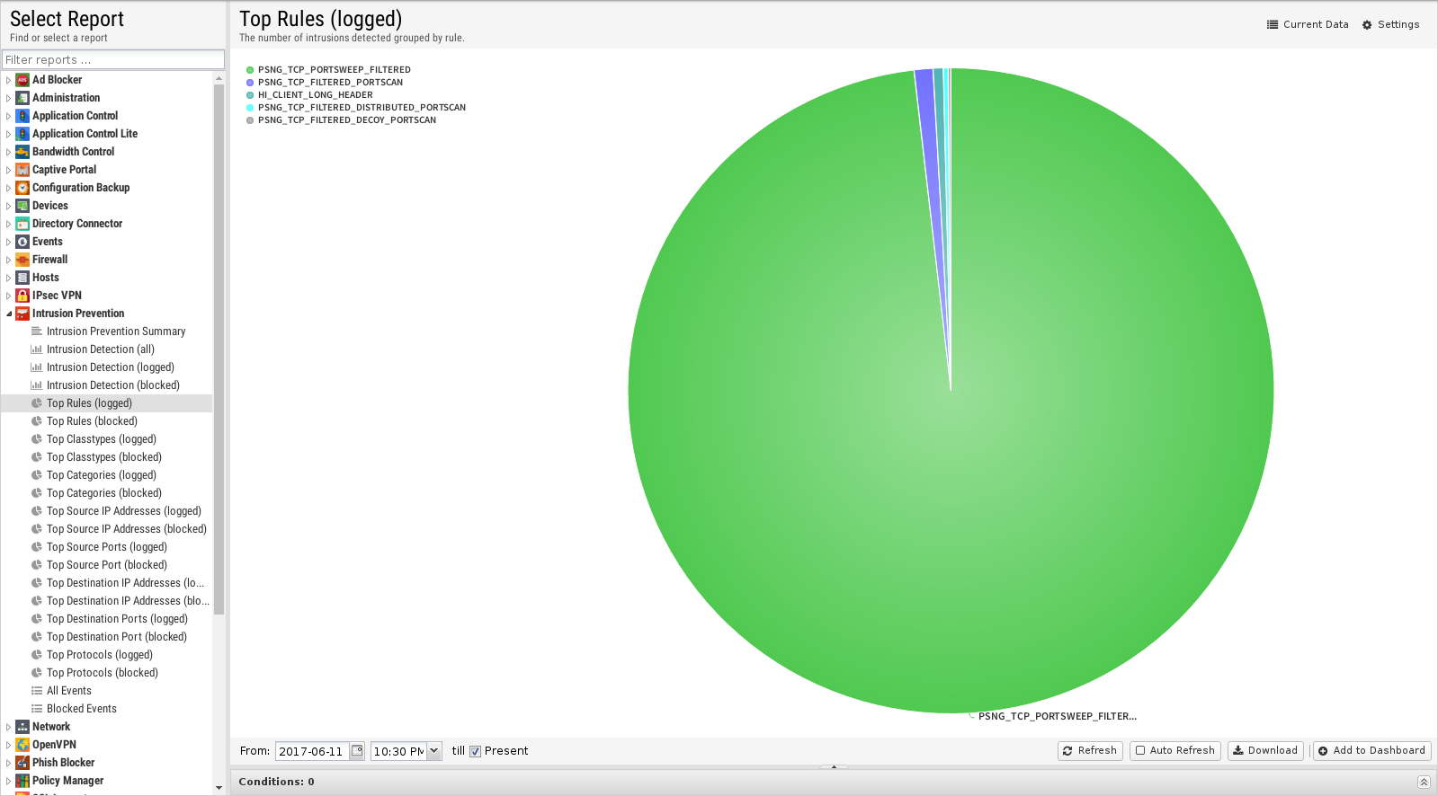Click the list icon beside All Events
This screenshot has width=1438, height=796.
[37, 691]
